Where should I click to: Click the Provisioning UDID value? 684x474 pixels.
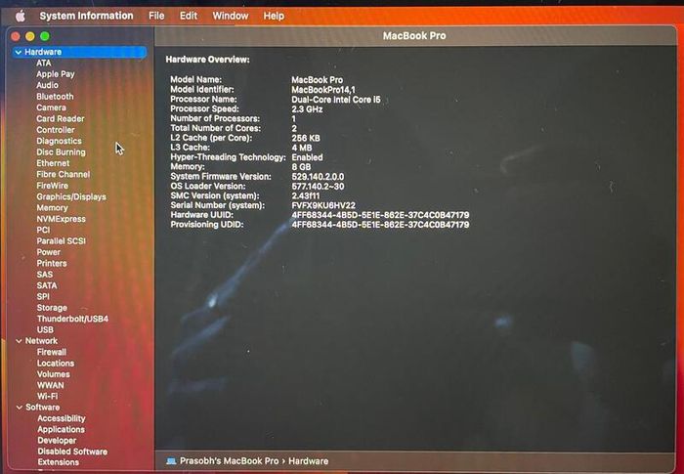[x=380, y=225]
